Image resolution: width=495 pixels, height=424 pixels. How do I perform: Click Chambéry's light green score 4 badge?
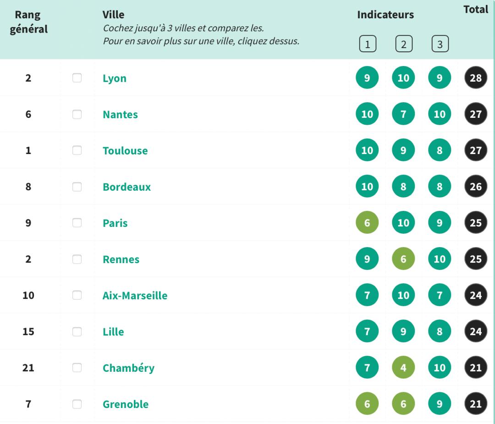[403, 369]
